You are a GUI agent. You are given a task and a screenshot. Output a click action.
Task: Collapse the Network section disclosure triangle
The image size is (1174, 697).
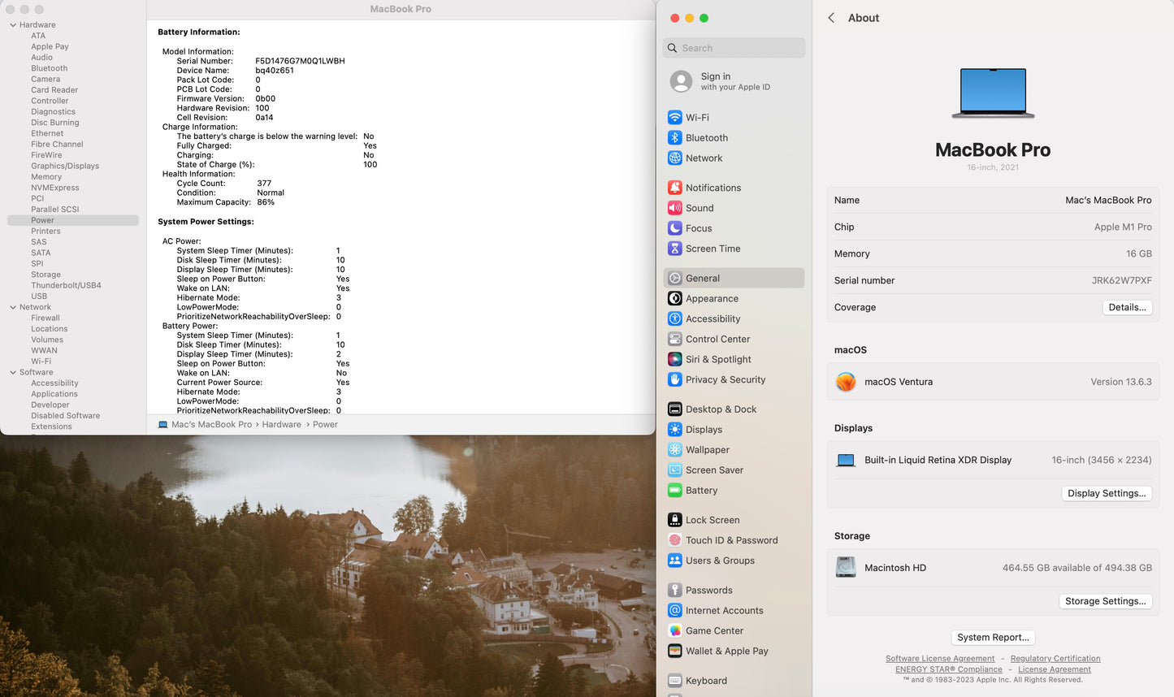coord(13,307)
